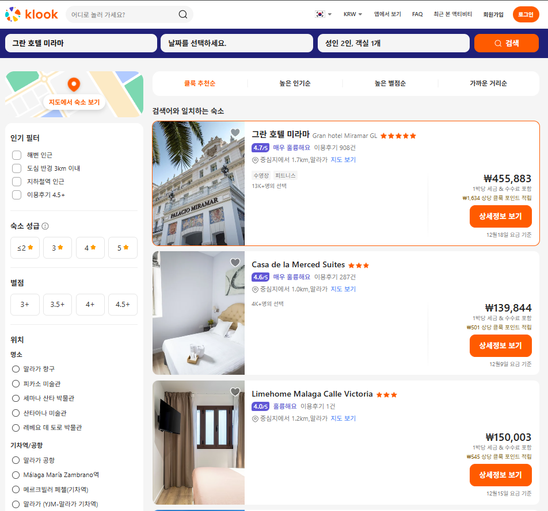The image size is (548, 511).
Task: Check the 도심 반경 3km 이내 filter
Action: [x=17, y=168]
